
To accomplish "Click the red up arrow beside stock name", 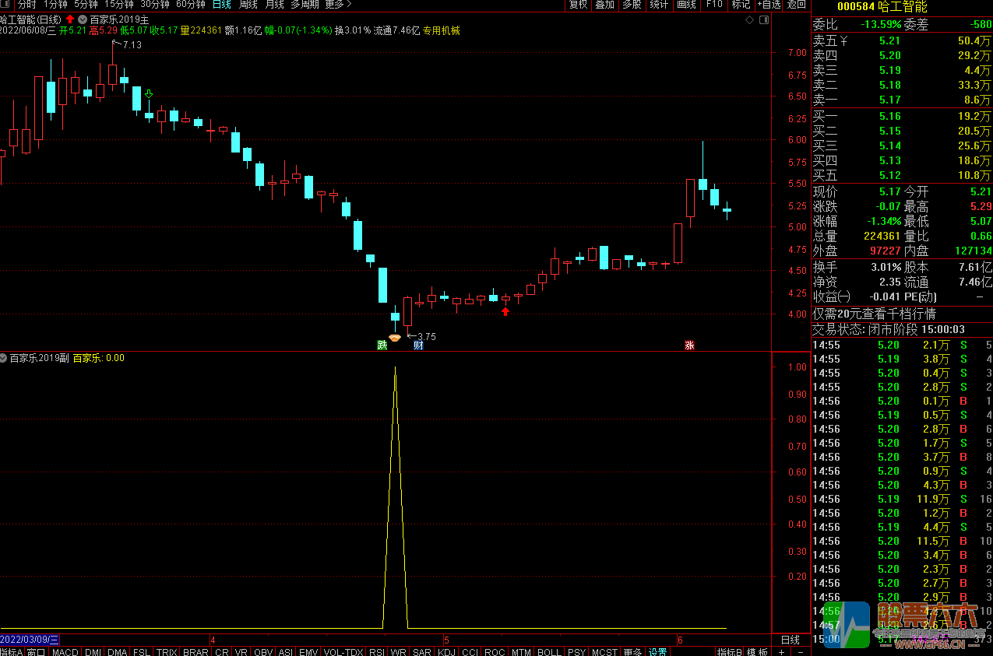I will tap(70, 19).
